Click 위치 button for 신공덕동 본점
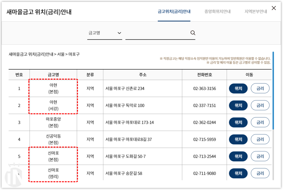The height and width of the screenshot is (190, 283). tap(238, 139)
